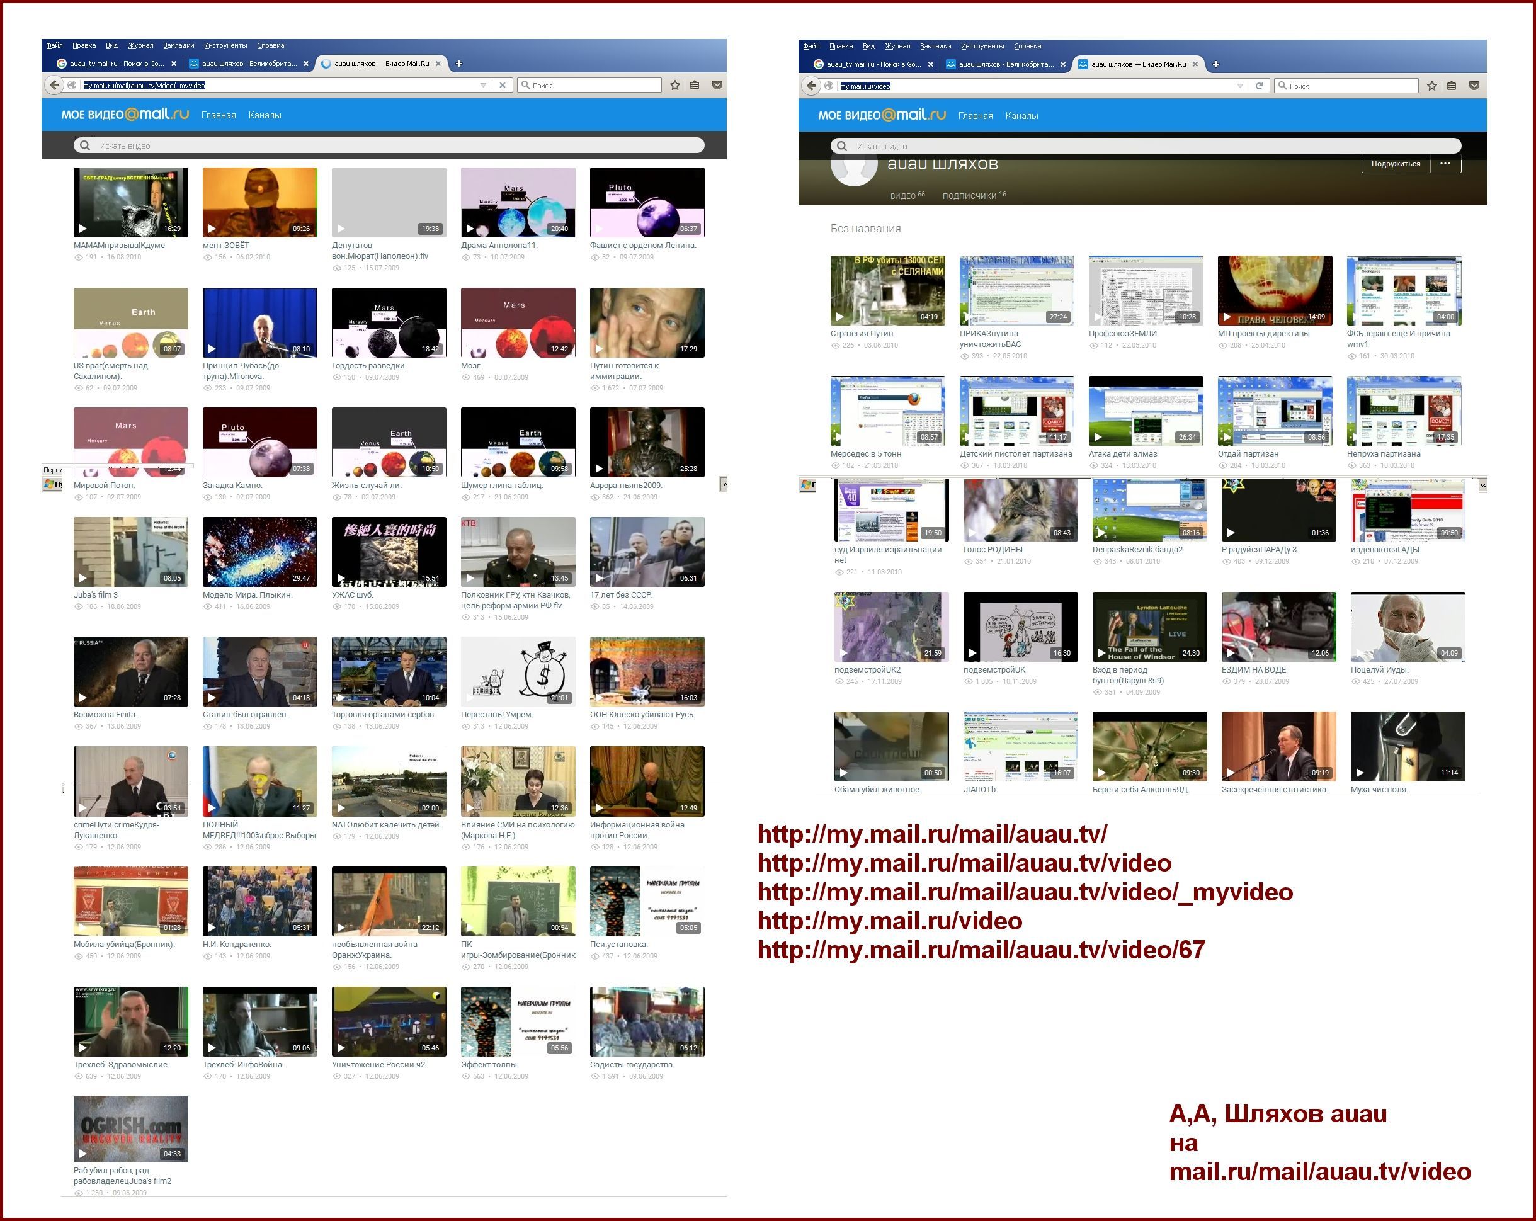Open the 'Стратегия Путин' video thumbnail
Viewport: 1536px width, 1221px height.
[888, 291]
